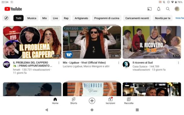Open options menu for Il Problema del Cappero
The width and height of the screenshot is (184, 115).
point(59,63)
